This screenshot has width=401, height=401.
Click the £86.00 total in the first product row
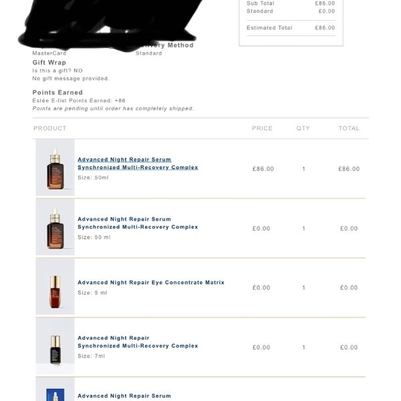[x=349, y=169]
